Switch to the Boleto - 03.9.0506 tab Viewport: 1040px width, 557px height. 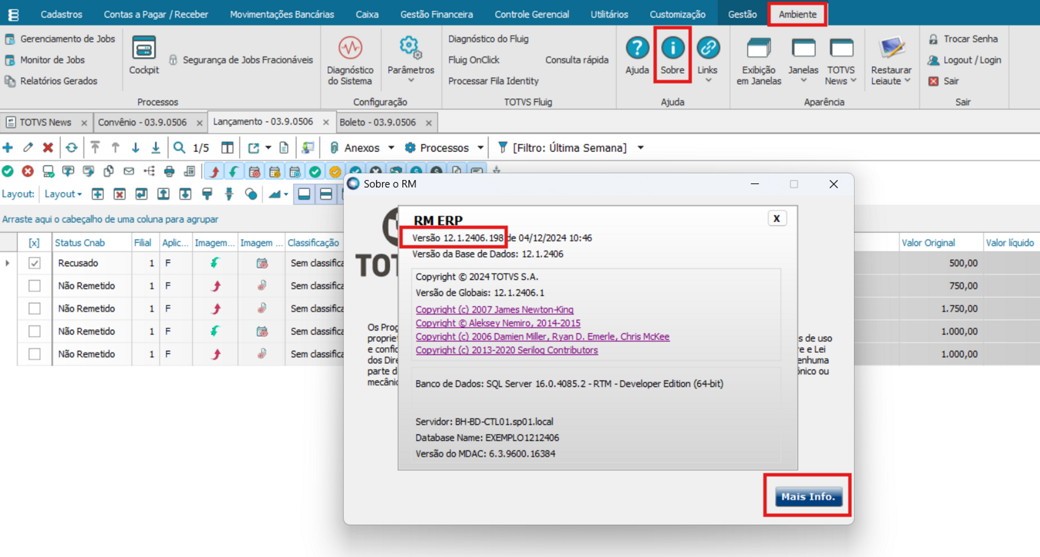click(x=378, y=122)
